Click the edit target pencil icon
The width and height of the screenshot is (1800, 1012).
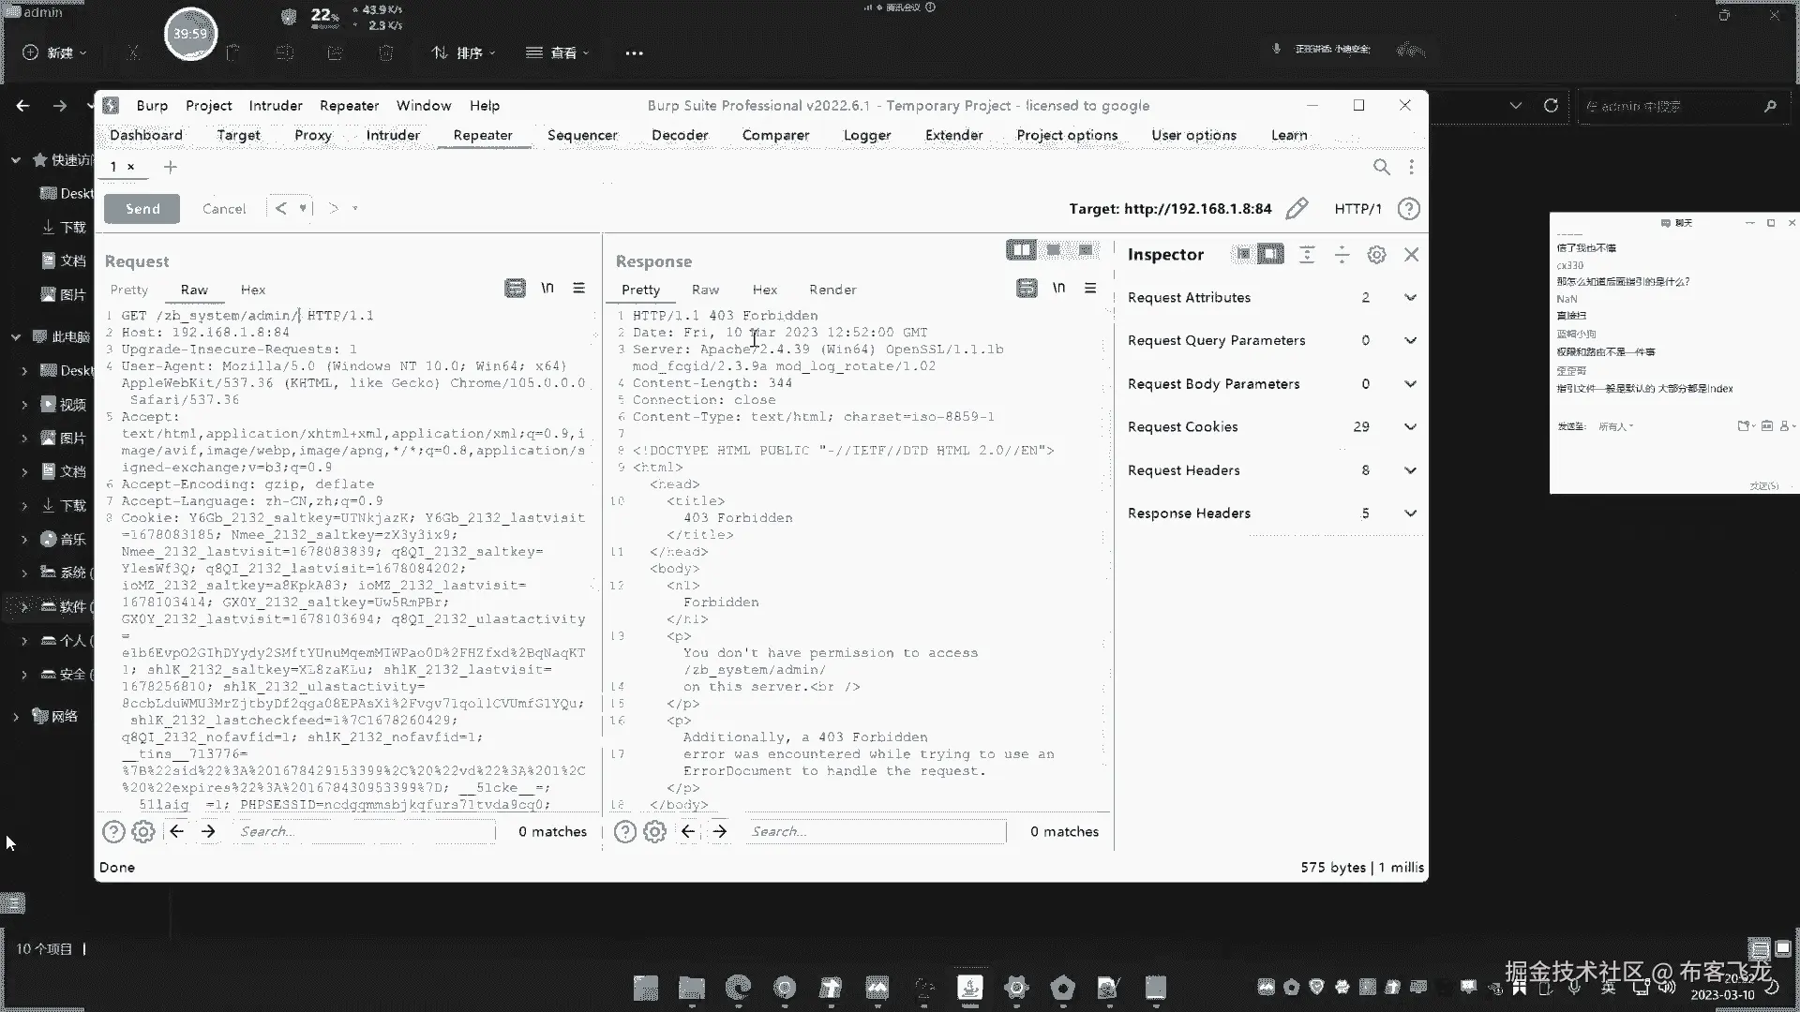[x=1297, y=209]
